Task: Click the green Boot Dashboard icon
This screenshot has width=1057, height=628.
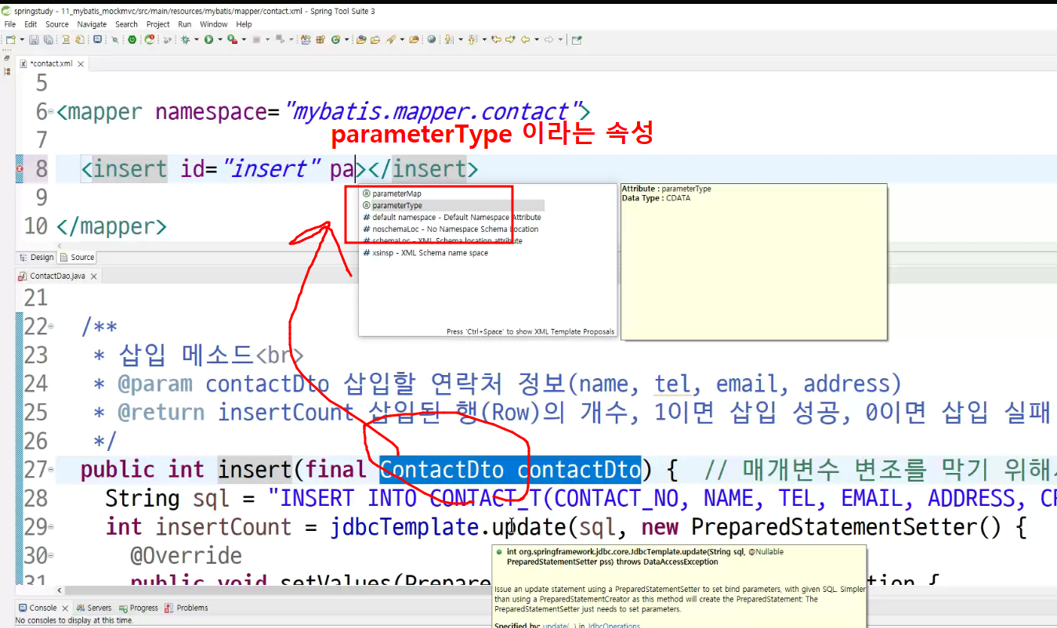Action: pyautogui.click(x=132, y=39)
